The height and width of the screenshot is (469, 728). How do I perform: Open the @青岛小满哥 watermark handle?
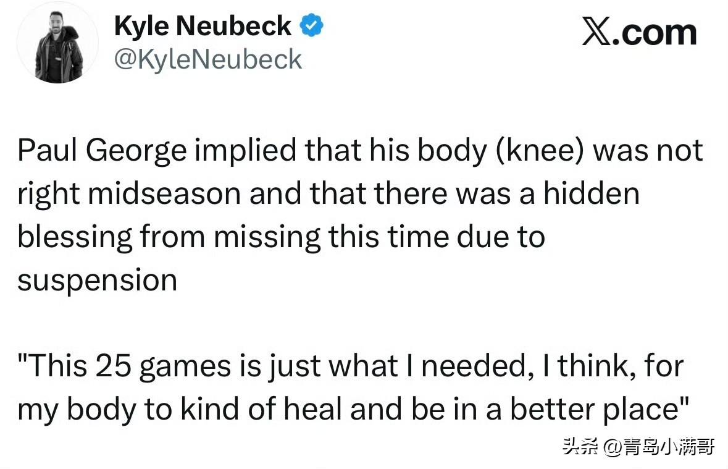pos(658,447)
